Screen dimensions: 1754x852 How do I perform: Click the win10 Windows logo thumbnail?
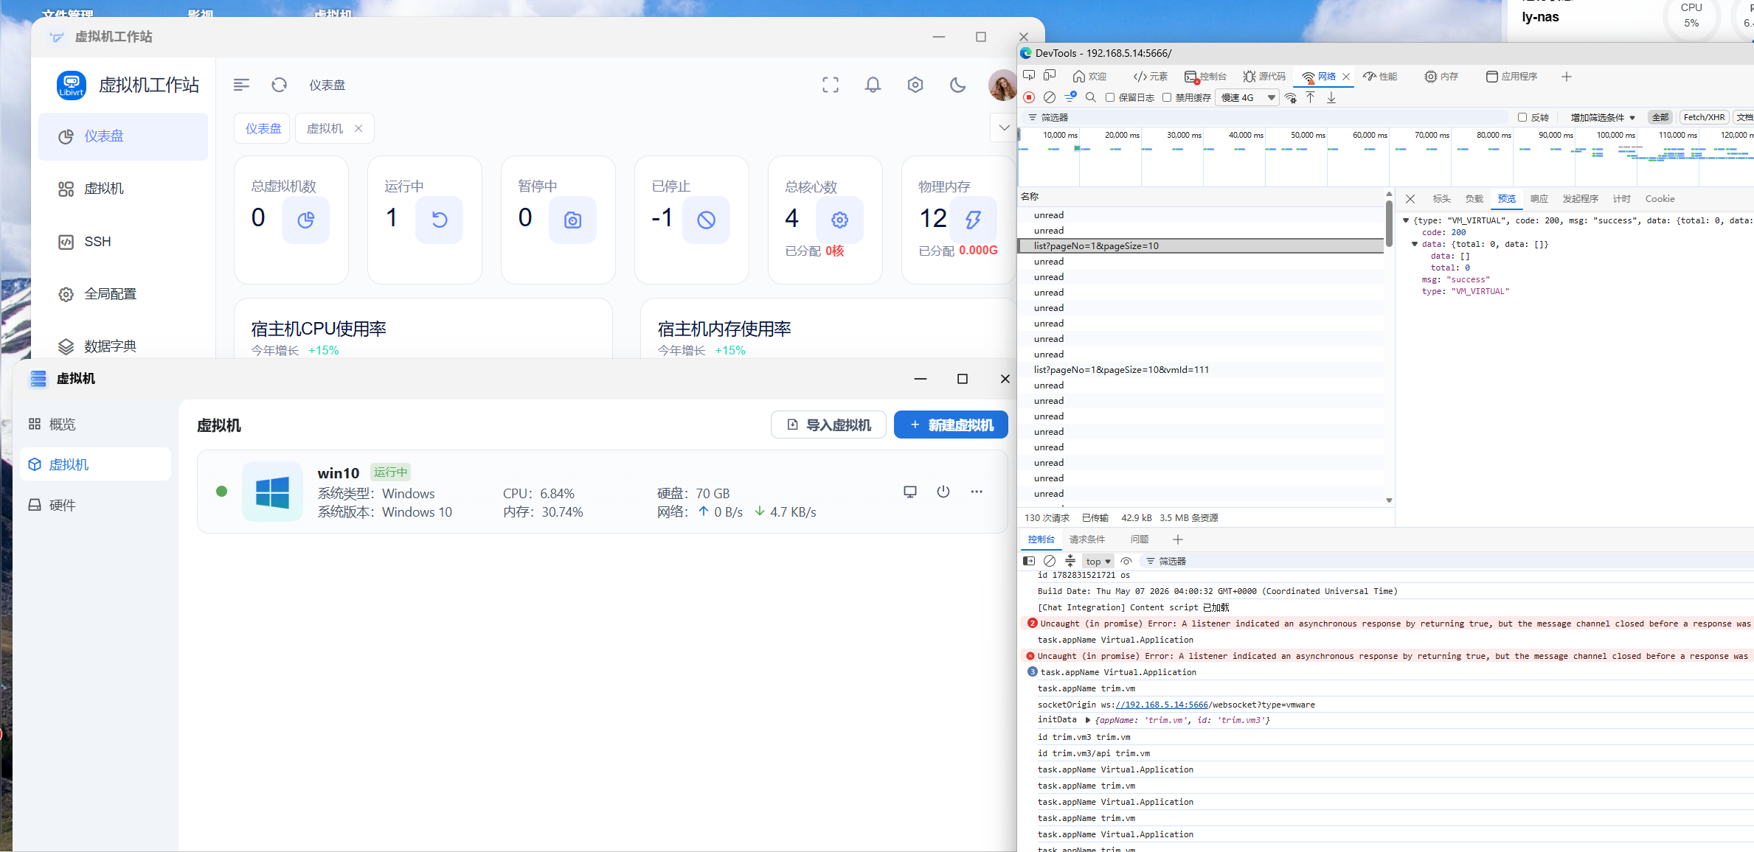coord(272,492)
